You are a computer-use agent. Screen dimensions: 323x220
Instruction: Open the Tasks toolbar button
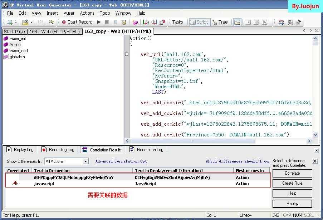click(x=177, y=22)
